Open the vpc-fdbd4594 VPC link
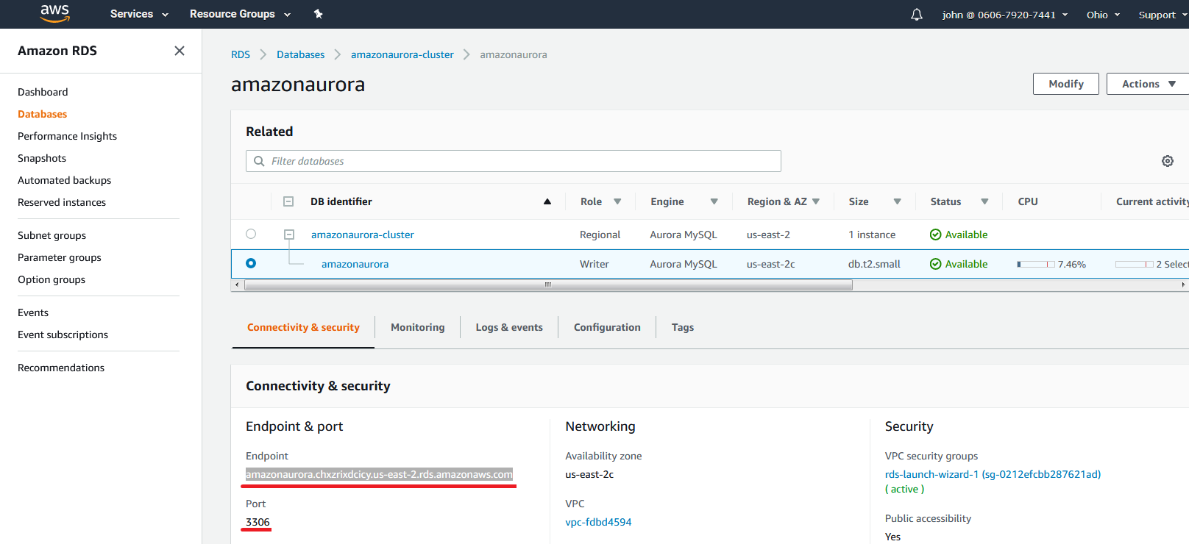Viewport: 1189px width, 544px height. point(599,522)
